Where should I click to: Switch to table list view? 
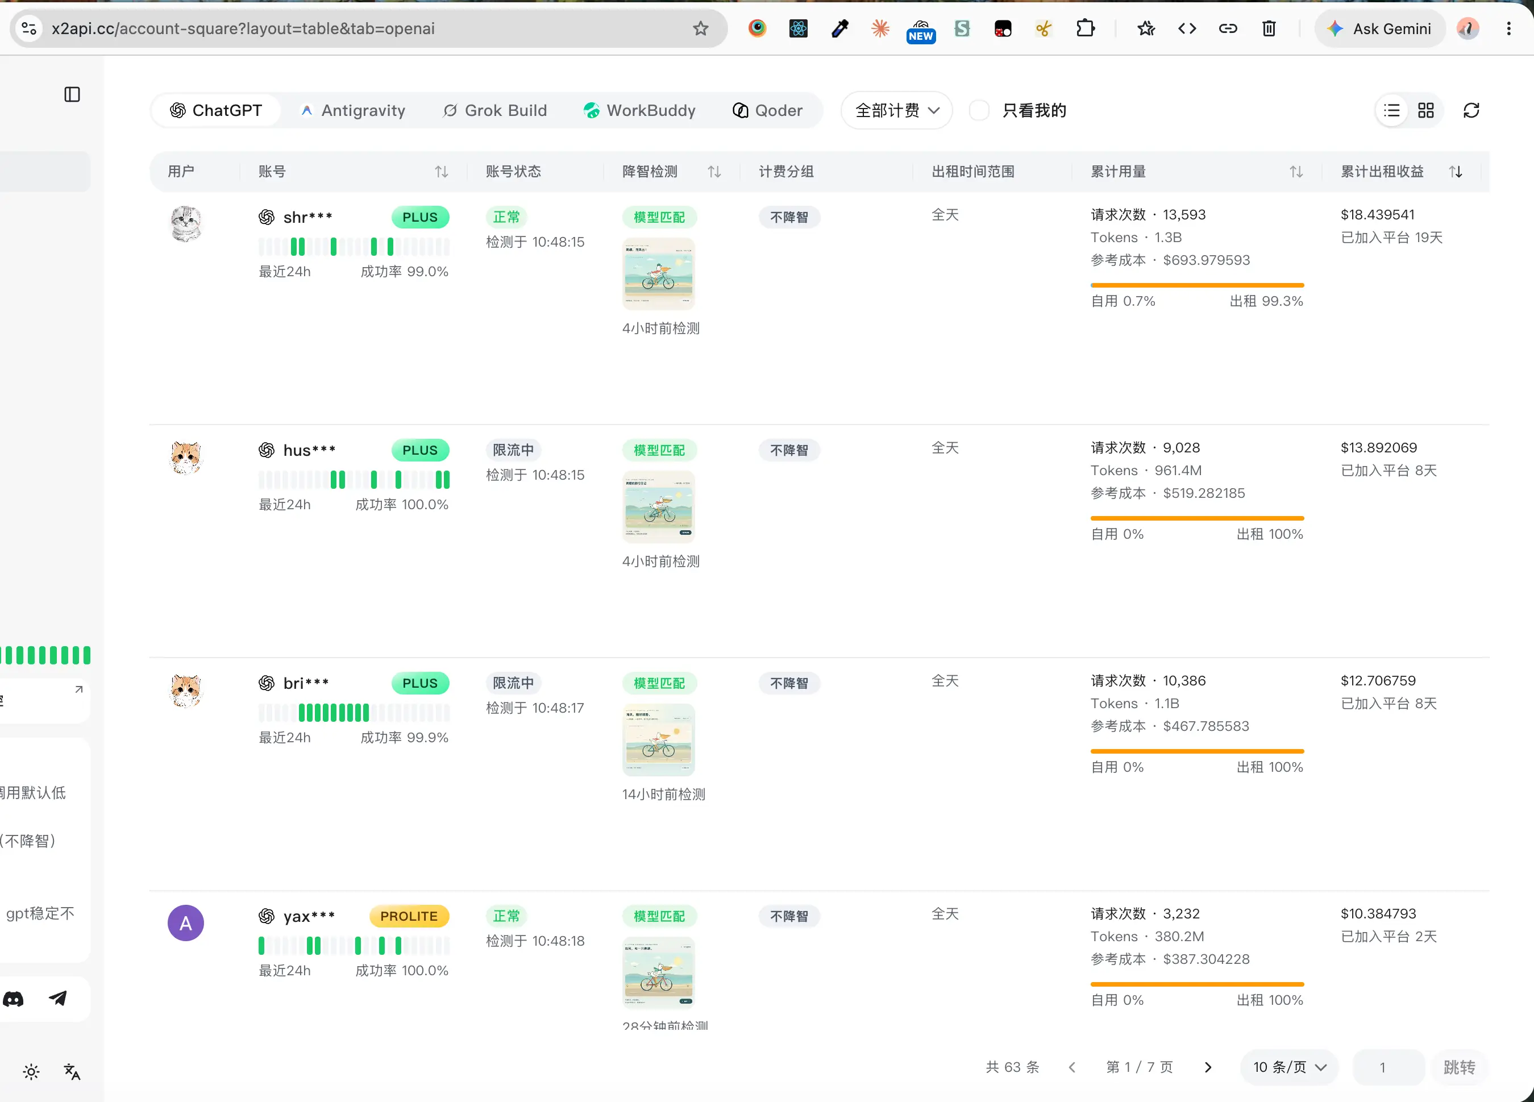[1392, 110]
